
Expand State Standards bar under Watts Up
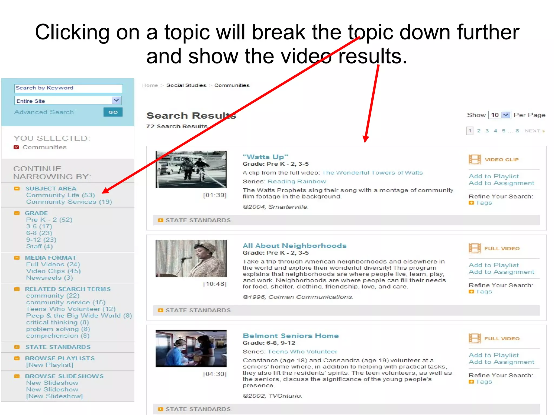346,220
